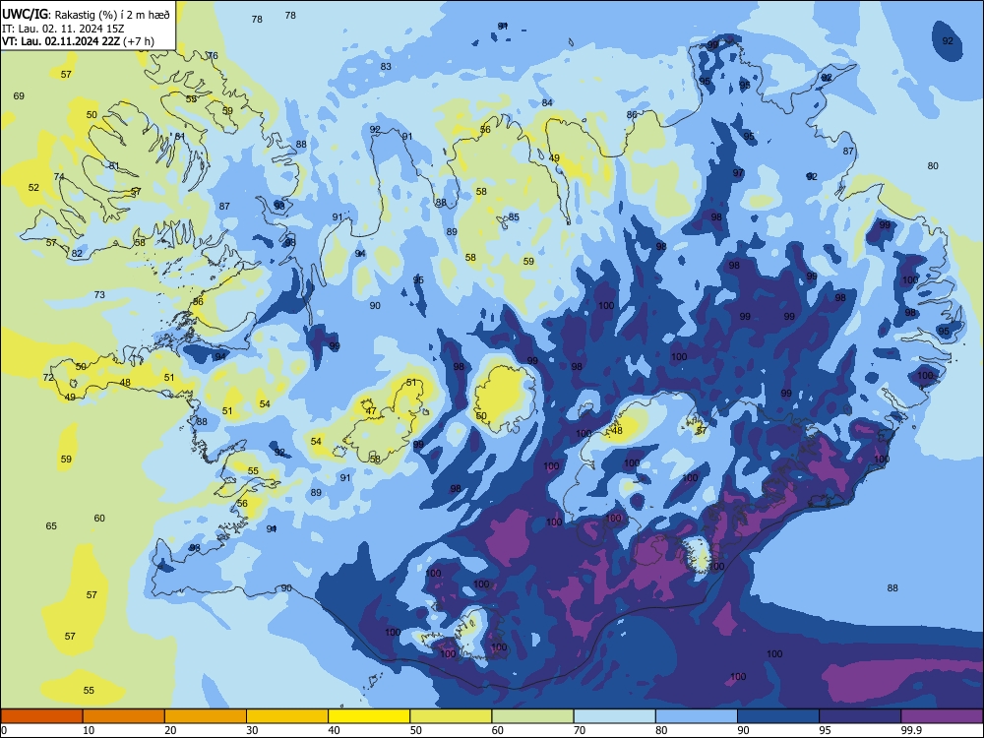Click the title 'UWC/IG: Rakastig (%) í 2 m hæð'
Image resolution: width=984 pixels, height=738 pixels.
86,14
